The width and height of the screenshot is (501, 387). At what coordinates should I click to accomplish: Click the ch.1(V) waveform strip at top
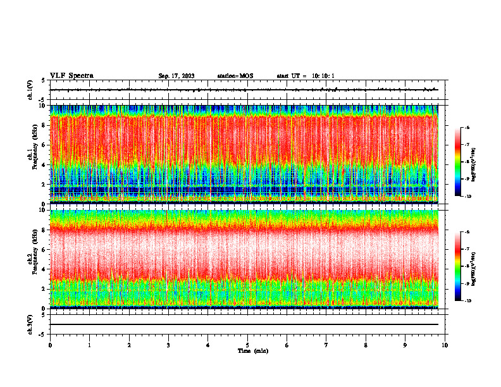[247, 90]
